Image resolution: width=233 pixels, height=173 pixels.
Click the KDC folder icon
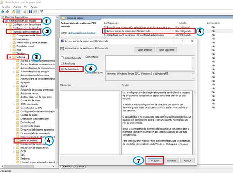18,155
